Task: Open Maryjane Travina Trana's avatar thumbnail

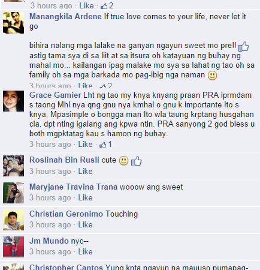Action: [13, 193]
